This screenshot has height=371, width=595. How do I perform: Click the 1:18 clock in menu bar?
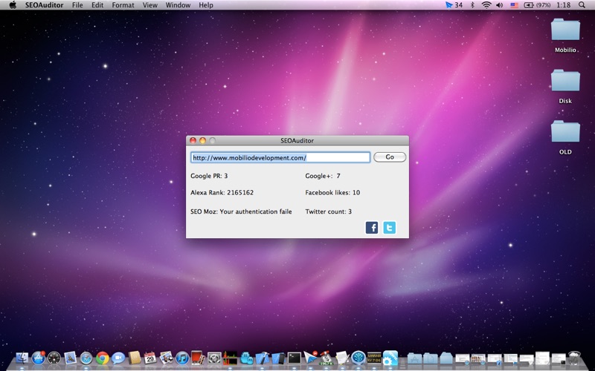(564, 5)
